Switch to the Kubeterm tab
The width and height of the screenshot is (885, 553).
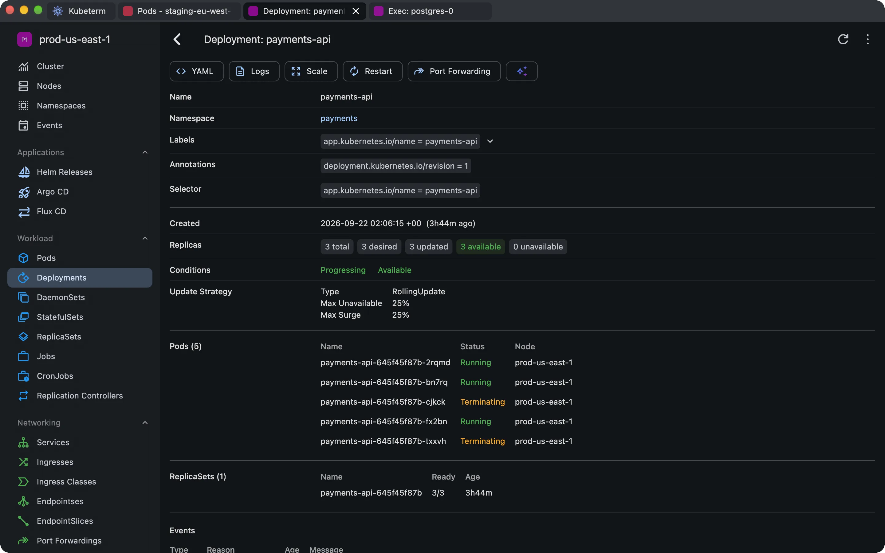point(81,11)
